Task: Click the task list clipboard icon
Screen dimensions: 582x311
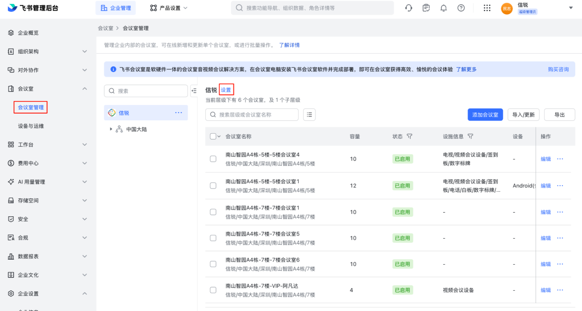Action: 426,8
